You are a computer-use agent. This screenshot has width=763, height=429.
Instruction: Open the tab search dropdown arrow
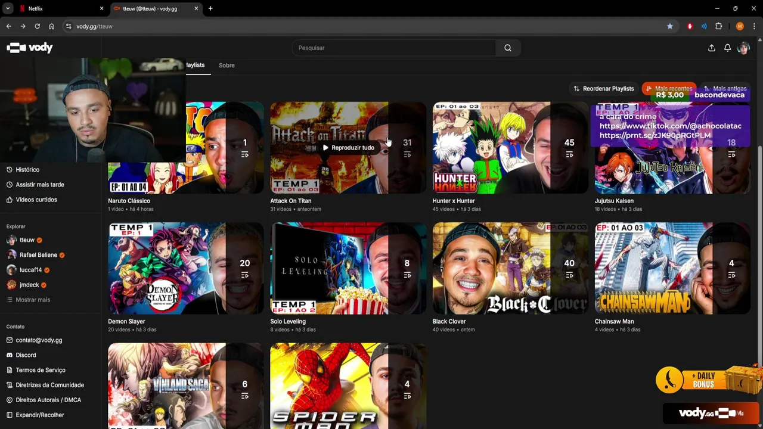[x=8, y=8]
